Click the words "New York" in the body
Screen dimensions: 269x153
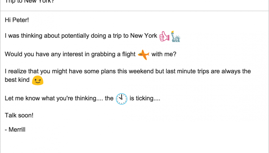pyautogui.click(x=143, y=36)
